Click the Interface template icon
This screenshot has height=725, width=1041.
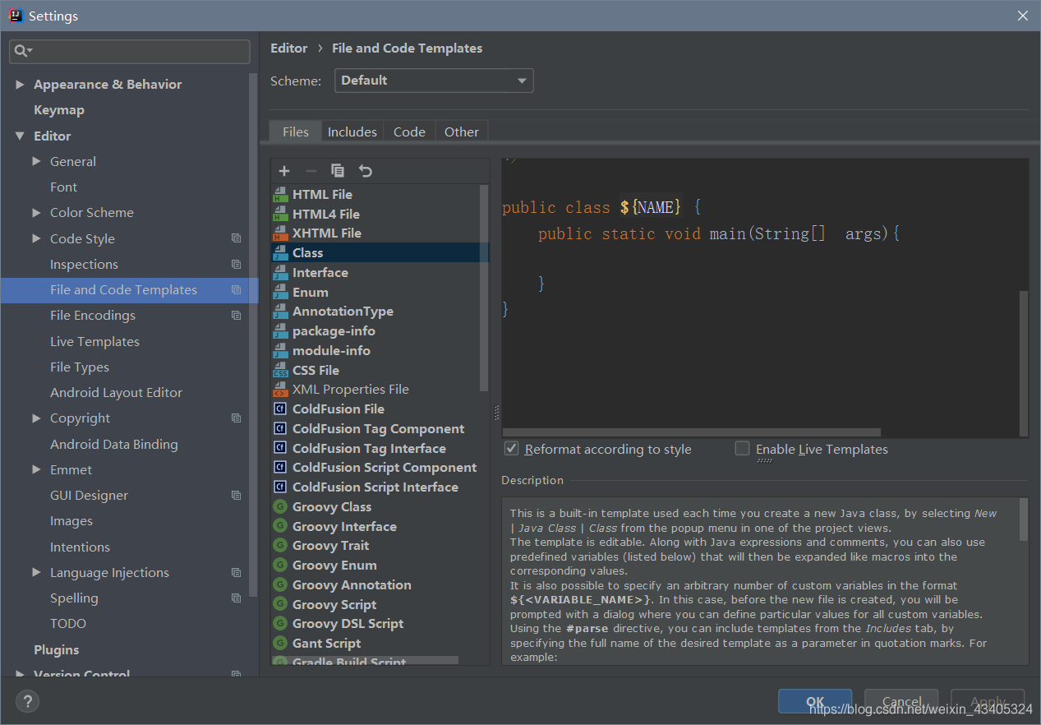280,273
